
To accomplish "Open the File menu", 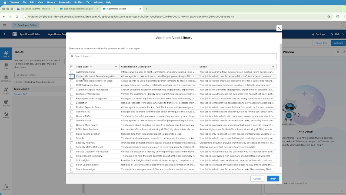I will point(24,2).
